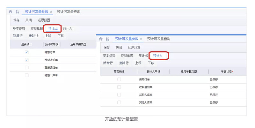Click the home icon in the front window
The width and height of the screenshot is (255, 128).
pyautogui.click(x=101, y=39)
